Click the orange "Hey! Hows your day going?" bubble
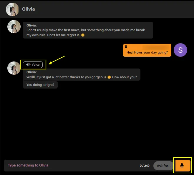194x175 pixels. (x=147, y=50)
